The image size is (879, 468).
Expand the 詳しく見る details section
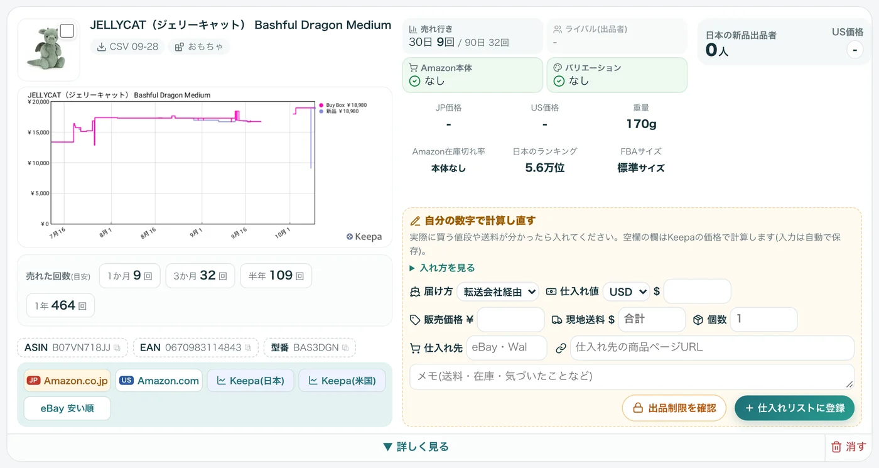416,447
